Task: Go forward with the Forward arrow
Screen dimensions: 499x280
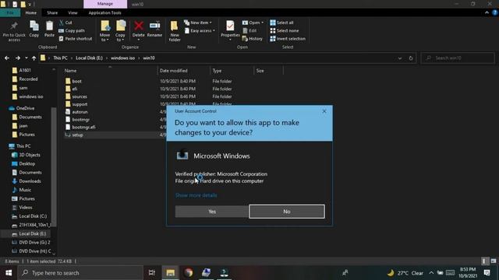Action: [18, 58]
